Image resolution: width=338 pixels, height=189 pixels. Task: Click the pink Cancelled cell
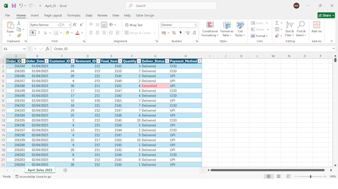pyautogui.click(x=155, y=86)
